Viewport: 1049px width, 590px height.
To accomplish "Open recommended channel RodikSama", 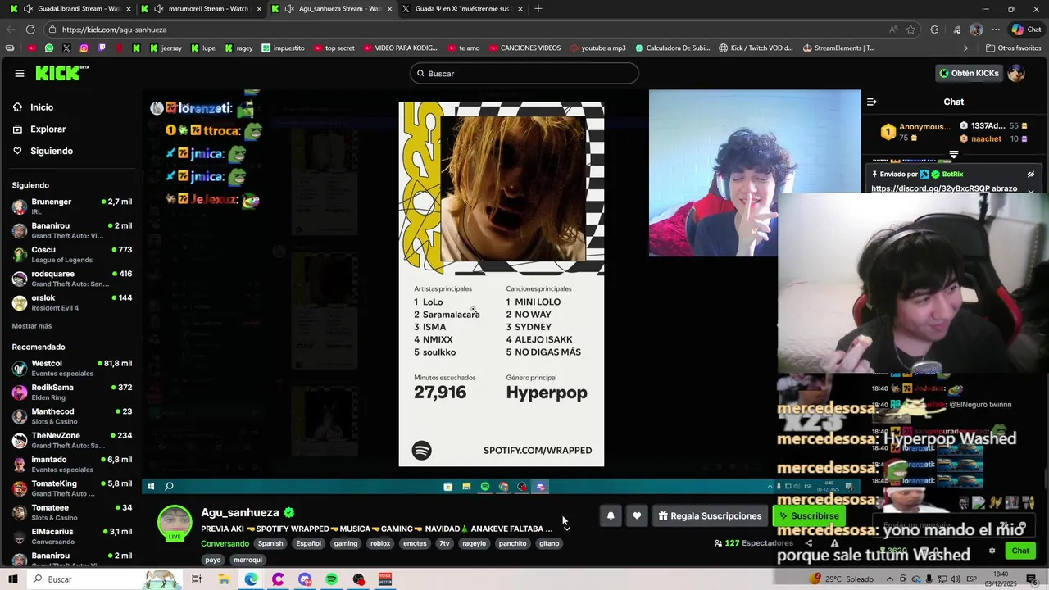I will 72,392.
